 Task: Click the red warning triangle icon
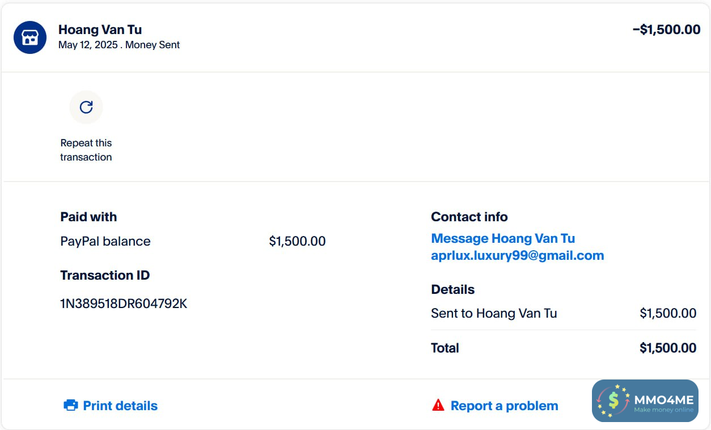tap(438, 405)
